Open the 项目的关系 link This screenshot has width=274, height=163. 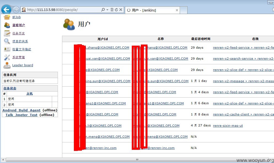[20, 41]
